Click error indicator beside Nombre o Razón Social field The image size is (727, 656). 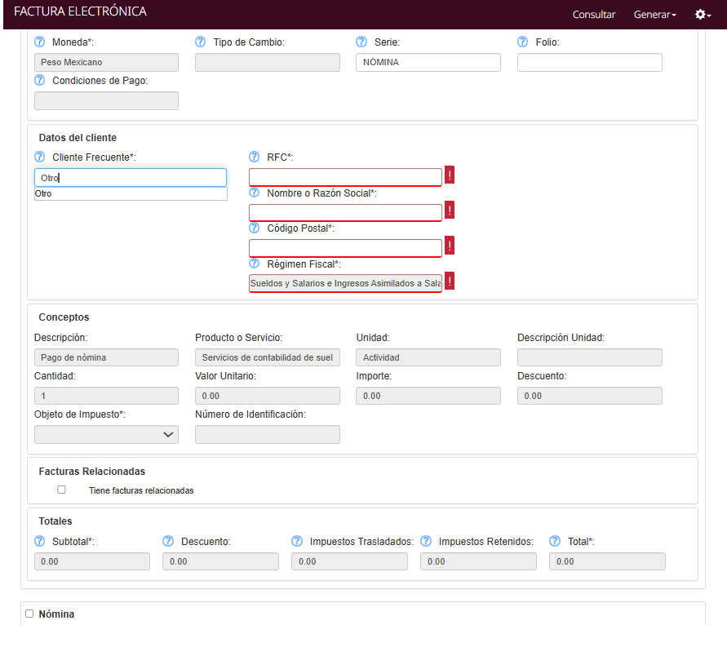450,210
